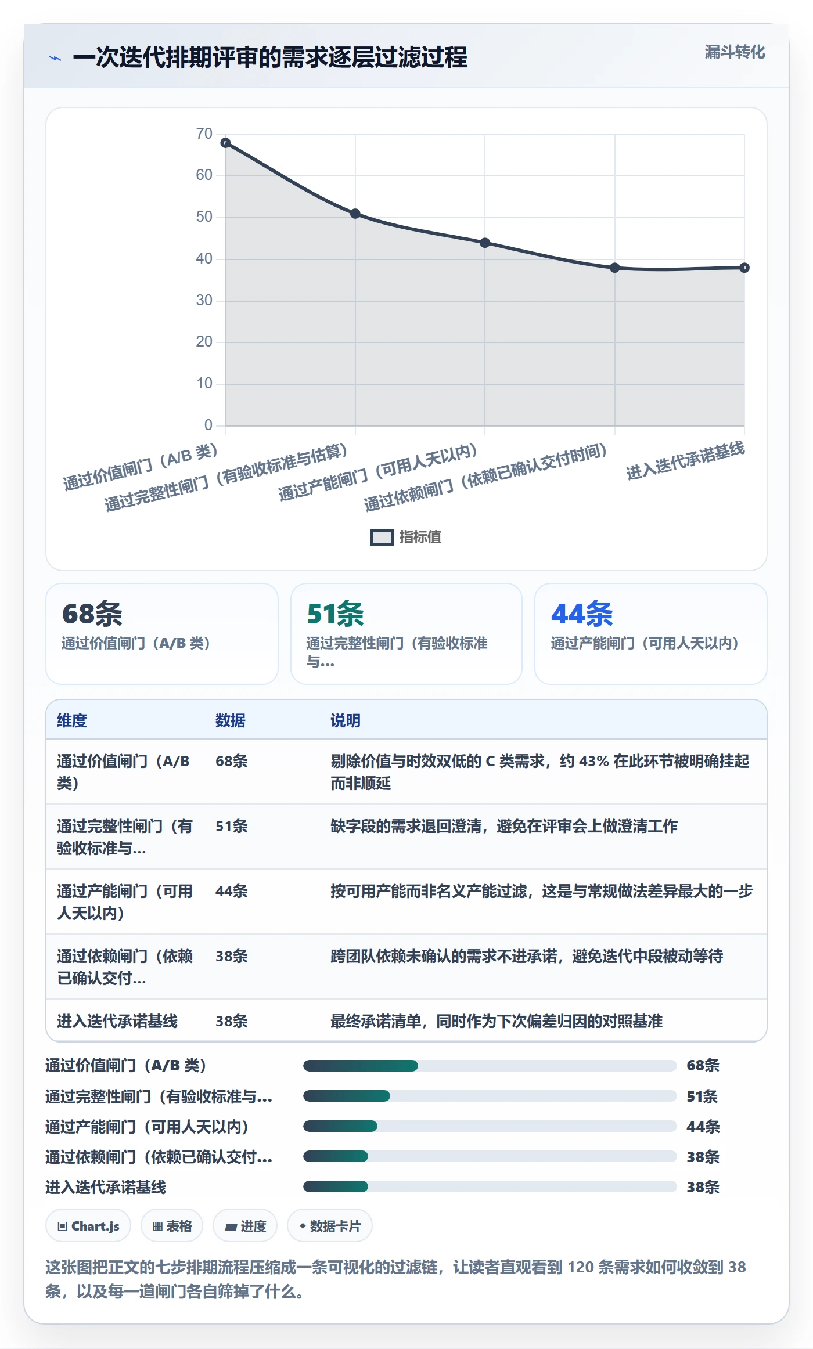Click the 漏斗转化 label in header
The height and width of the screenshot is (1349, 813).
click(x=735, y=52)
